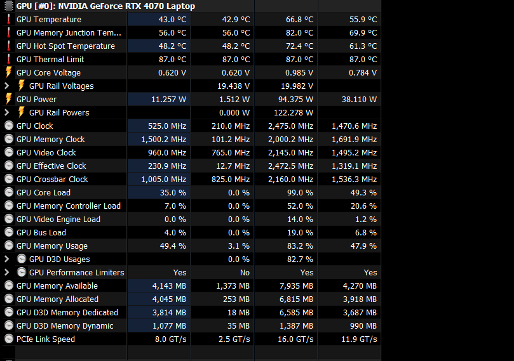Select the GPU Memory Usage label
Viewport: 514px width, 361px height.
tap(52, 246)
